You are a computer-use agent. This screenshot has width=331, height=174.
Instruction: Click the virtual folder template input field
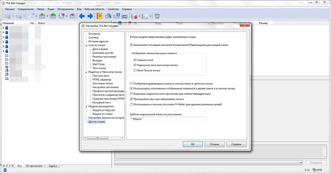[x=168, y=119]
